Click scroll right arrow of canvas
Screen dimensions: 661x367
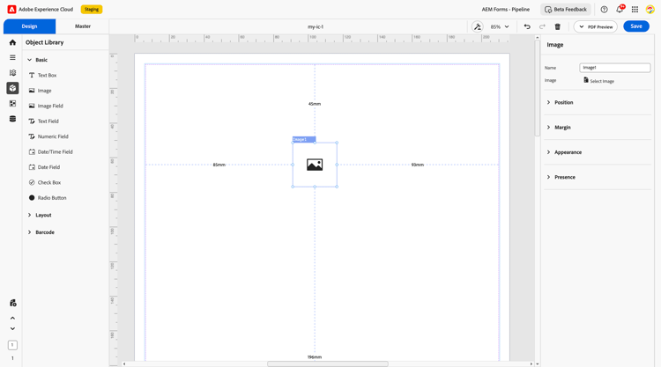tap(531, 363)
